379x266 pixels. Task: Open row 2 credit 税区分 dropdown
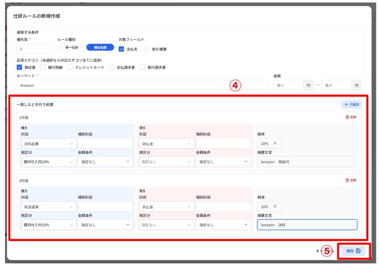pyautogui.click(x=167, y=225)
